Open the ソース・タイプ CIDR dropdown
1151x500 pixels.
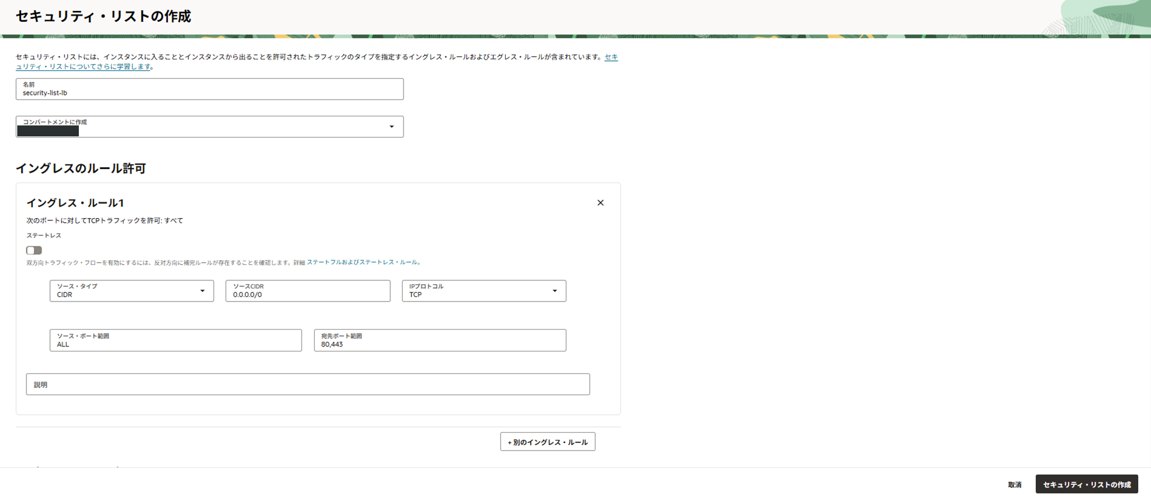click(x=132, y=291)
